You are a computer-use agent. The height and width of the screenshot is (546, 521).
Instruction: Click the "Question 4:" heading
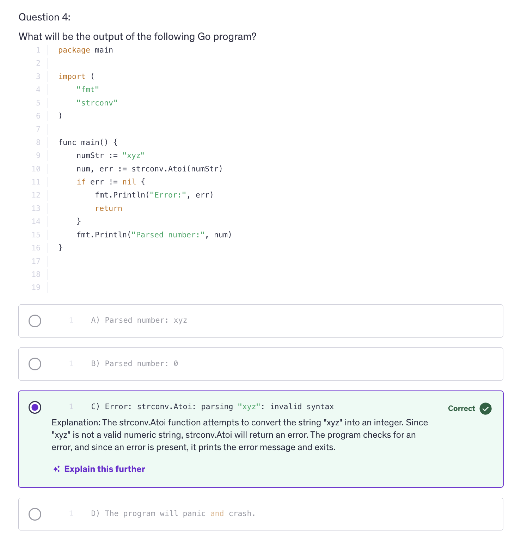coord(44,17)
